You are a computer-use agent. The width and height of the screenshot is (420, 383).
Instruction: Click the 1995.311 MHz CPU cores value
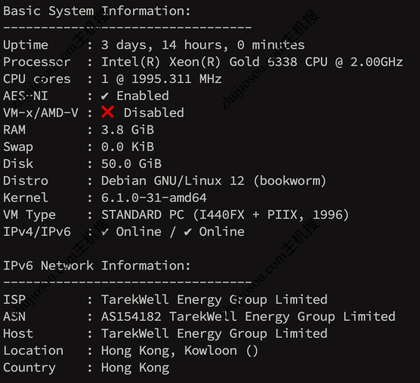point(161,79)
